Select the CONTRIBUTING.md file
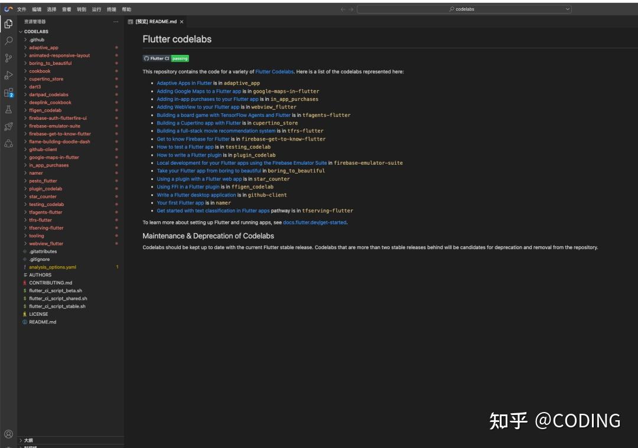638x448 pixels. click(x=51, y=283)
